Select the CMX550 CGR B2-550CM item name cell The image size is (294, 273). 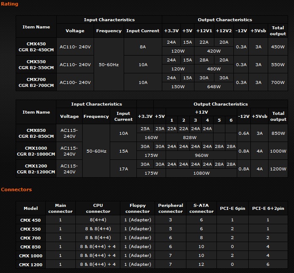[x=36, y=64]
